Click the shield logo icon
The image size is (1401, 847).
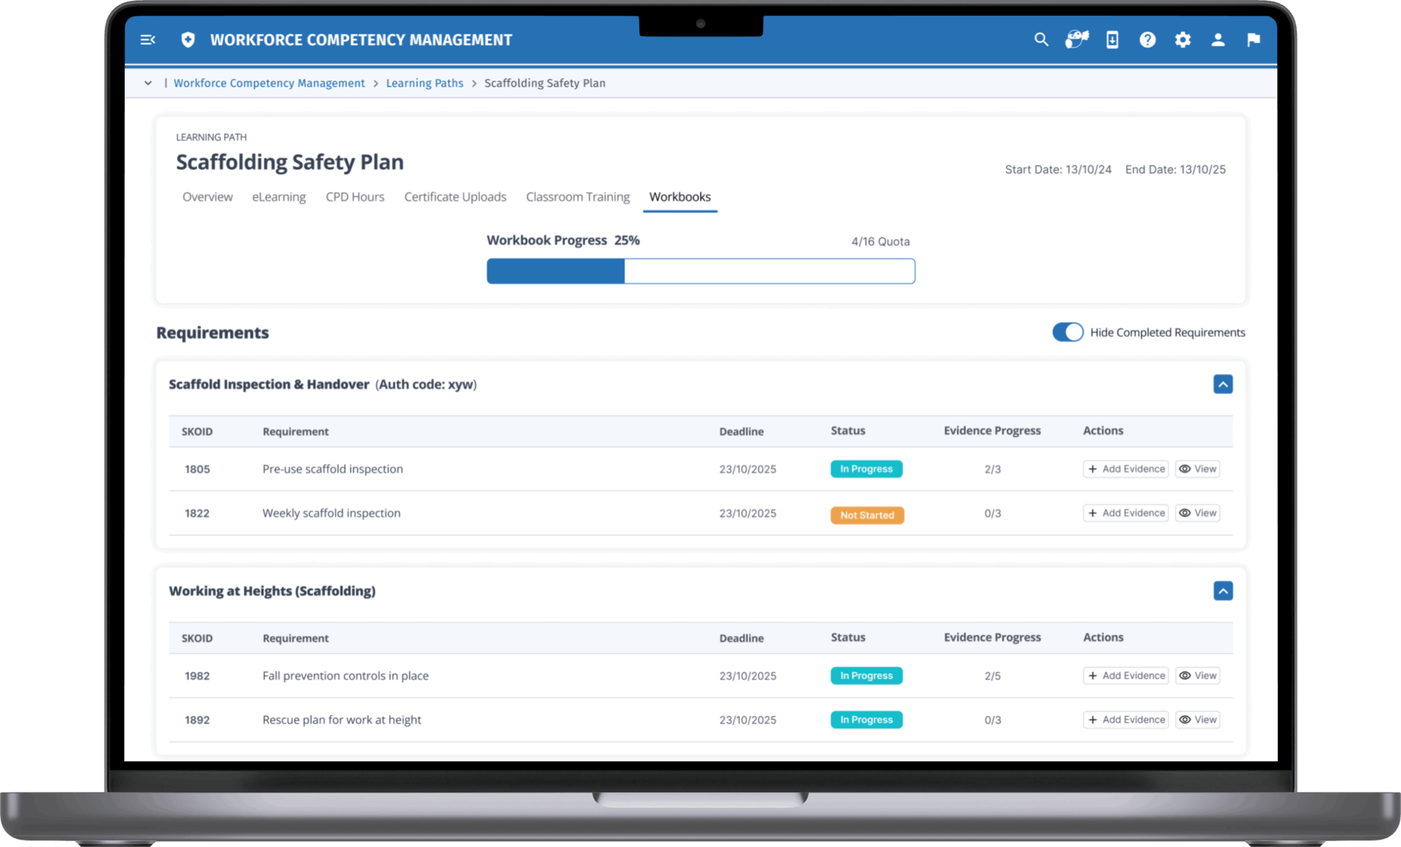click(188, 40)
